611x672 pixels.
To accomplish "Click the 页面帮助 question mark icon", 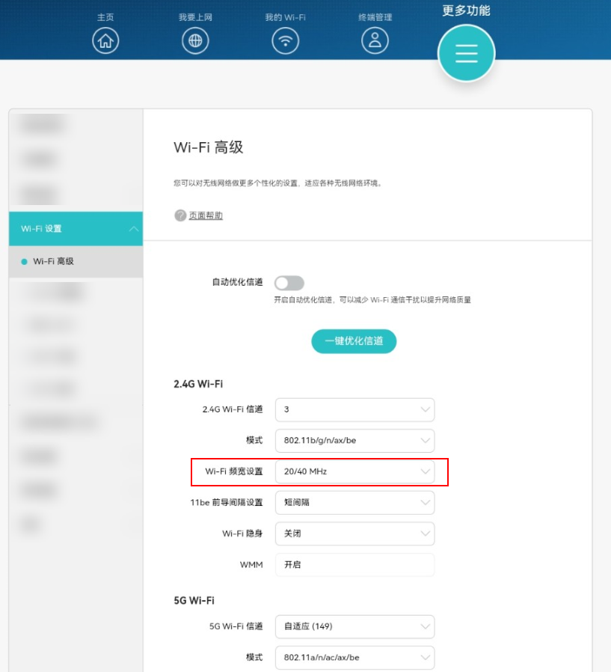I will (x=177, y=216).
